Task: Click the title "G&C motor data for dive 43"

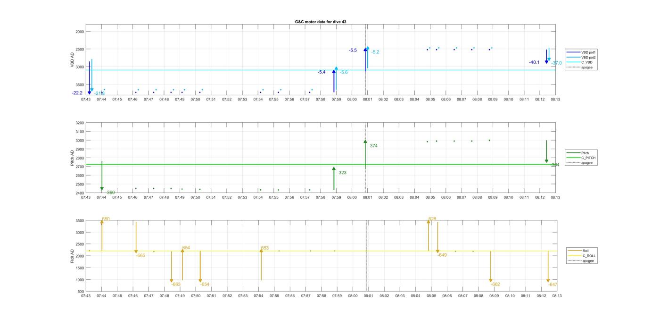Action: pyautogui.click(x=320, y=22)
